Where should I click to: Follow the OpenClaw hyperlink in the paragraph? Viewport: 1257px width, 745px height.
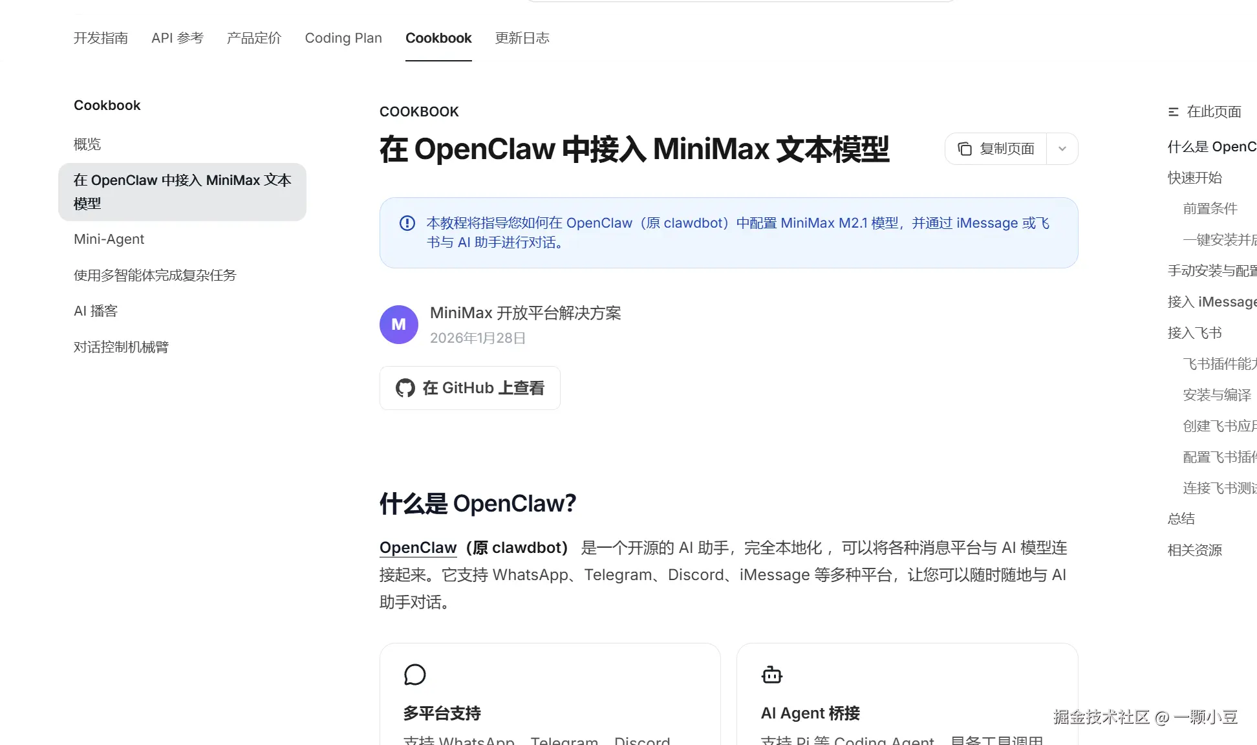tap(418, 548)
